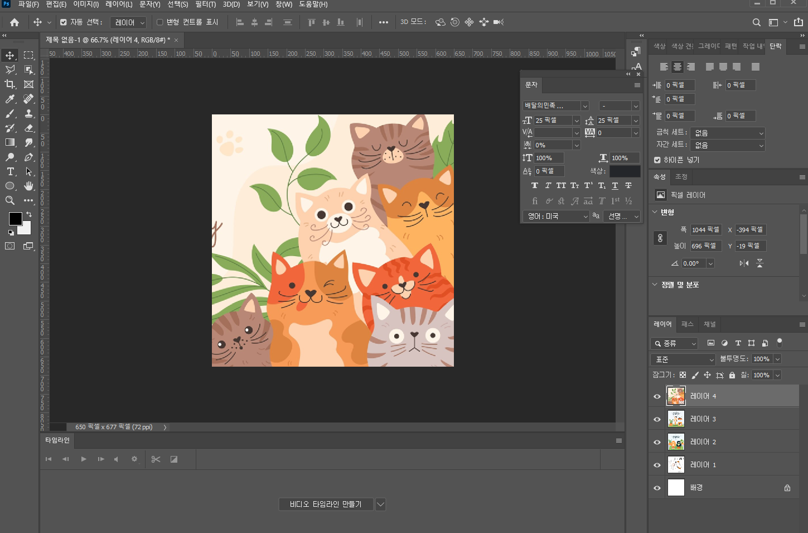The height and width of the screenshot is (533, 808).
Task: Open the Character panel menu
Action: click(637, 85)
